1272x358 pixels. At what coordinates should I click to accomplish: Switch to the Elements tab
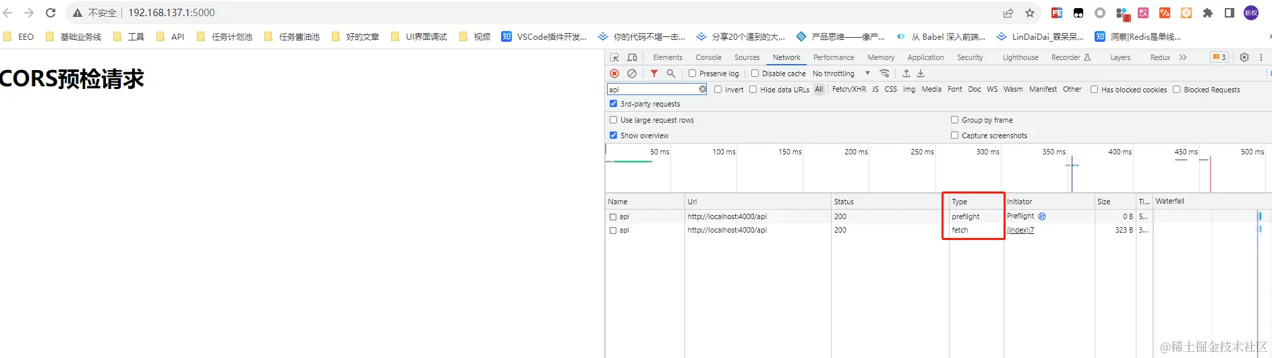click(x=668, y=57)
